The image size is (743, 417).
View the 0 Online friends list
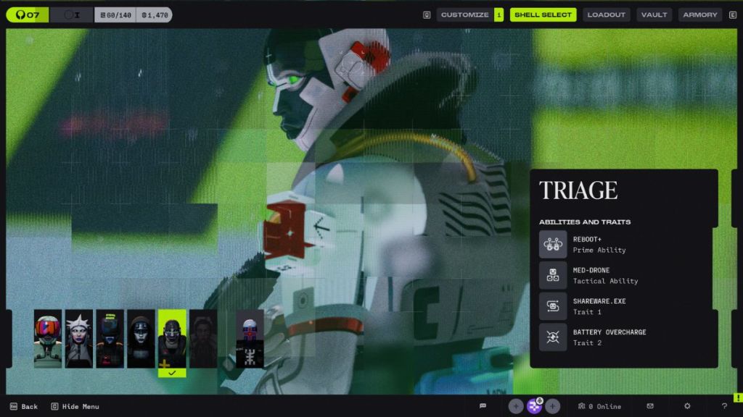point(599,407)
